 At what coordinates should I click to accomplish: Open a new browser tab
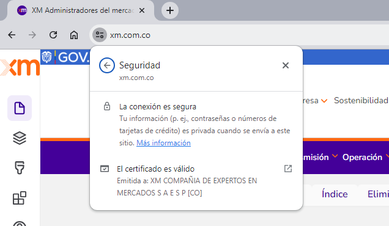pyautogui.click(x=170, y=10)
